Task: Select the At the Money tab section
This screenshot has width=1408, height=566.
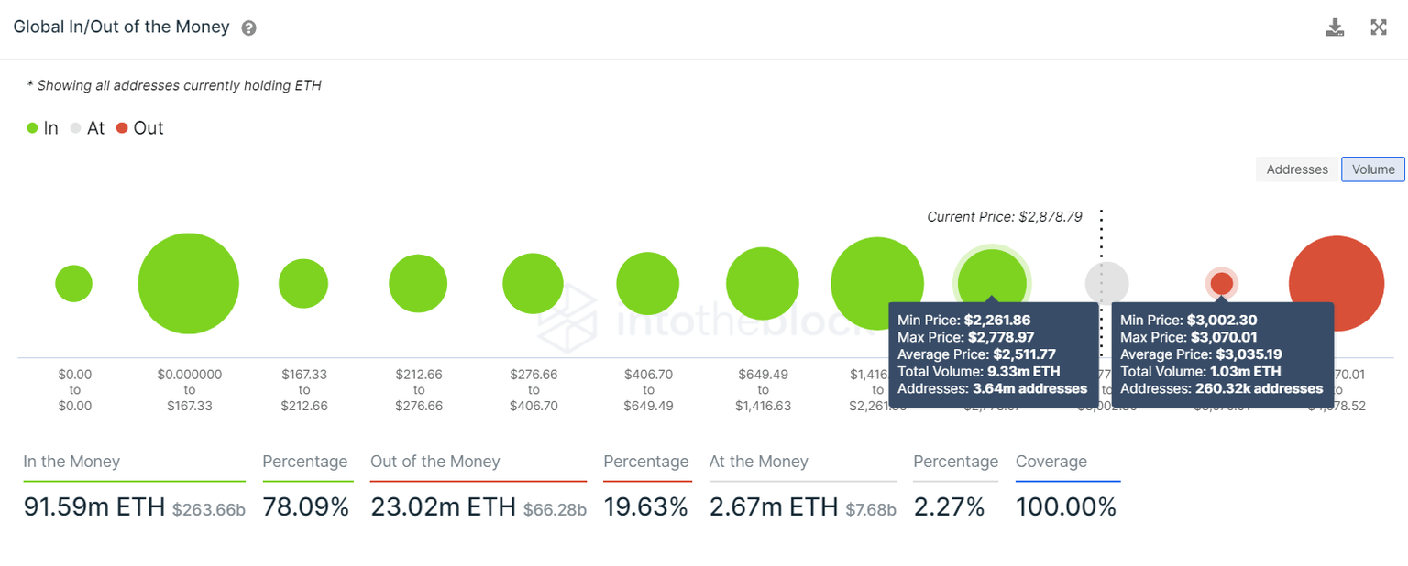Action: pos(759,462)
